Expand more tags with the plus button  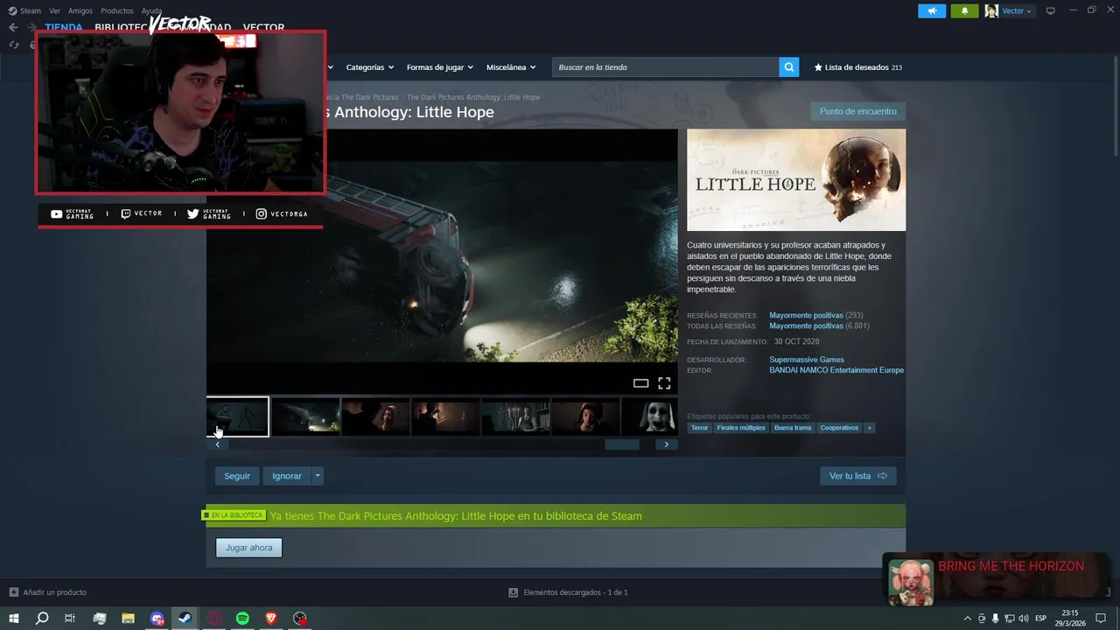869,428
